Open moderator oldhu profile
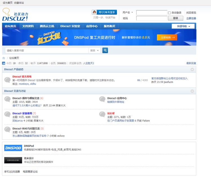Image resolution: width=211 pixels, height=178 pixels. pyautogui.click(x=33, y=84)
